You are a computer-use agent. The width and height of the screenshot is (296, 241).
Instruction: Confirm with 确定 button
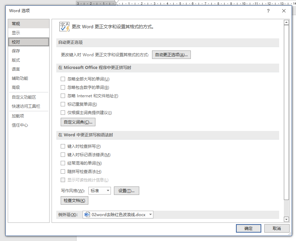click(x=248, y=228)
